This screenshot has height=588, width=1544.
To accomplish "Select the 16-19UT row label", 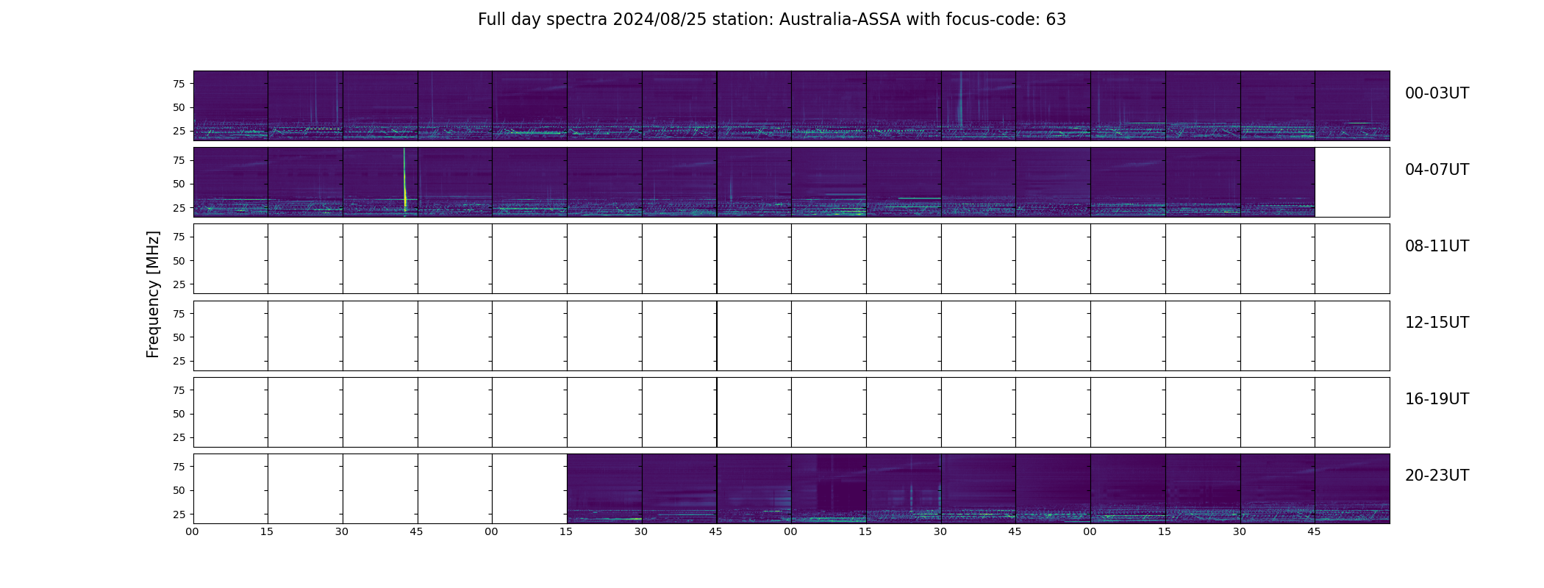I will (1436, 399).
